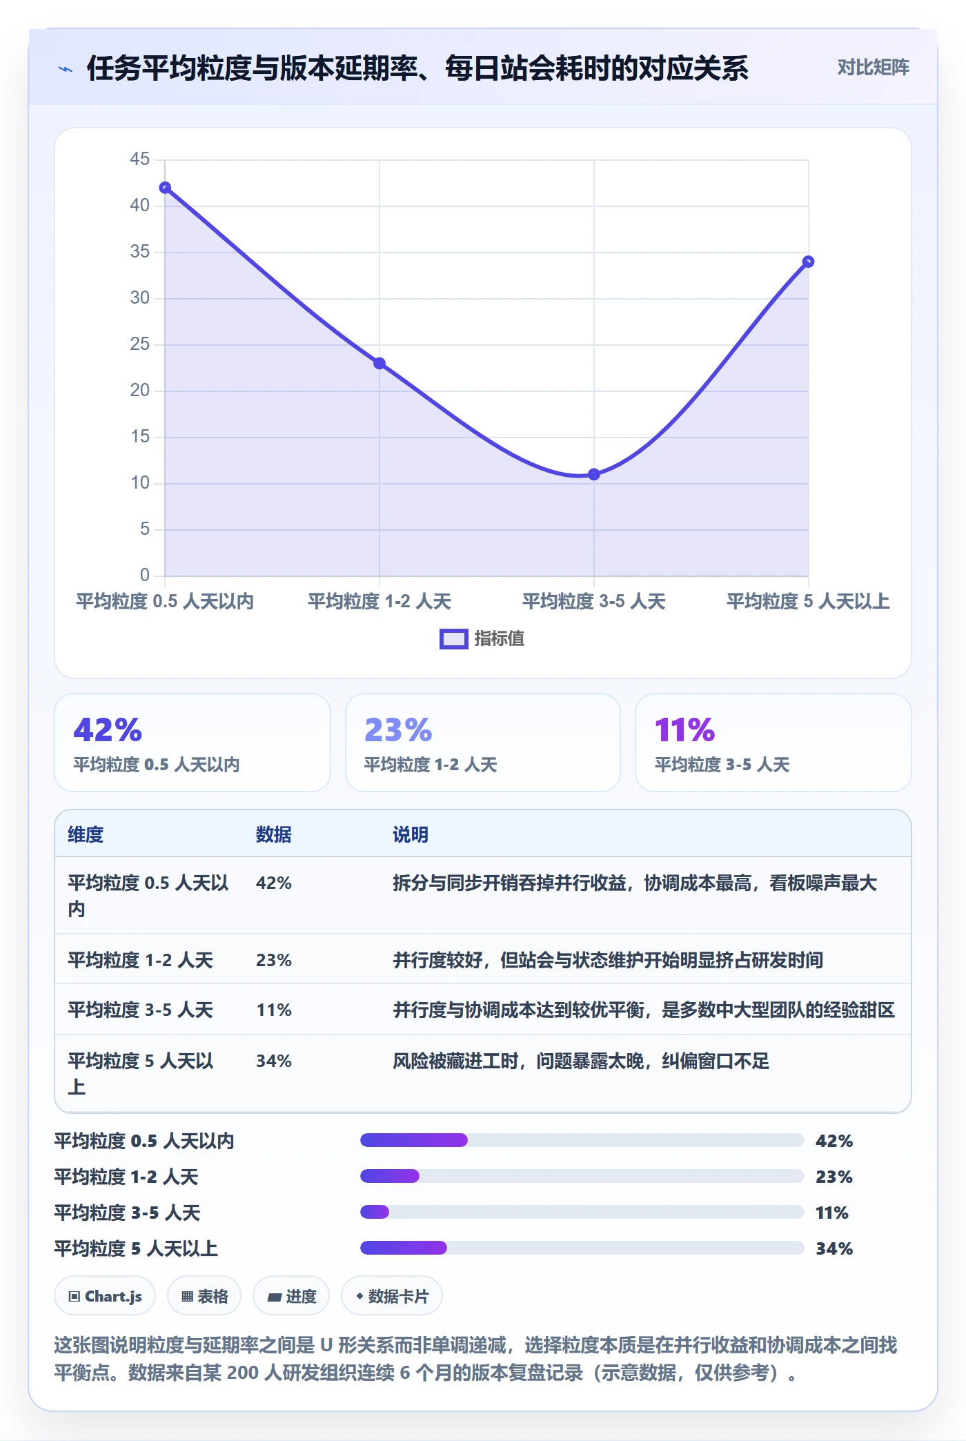Click the 说明 column header

click(411, 834)
